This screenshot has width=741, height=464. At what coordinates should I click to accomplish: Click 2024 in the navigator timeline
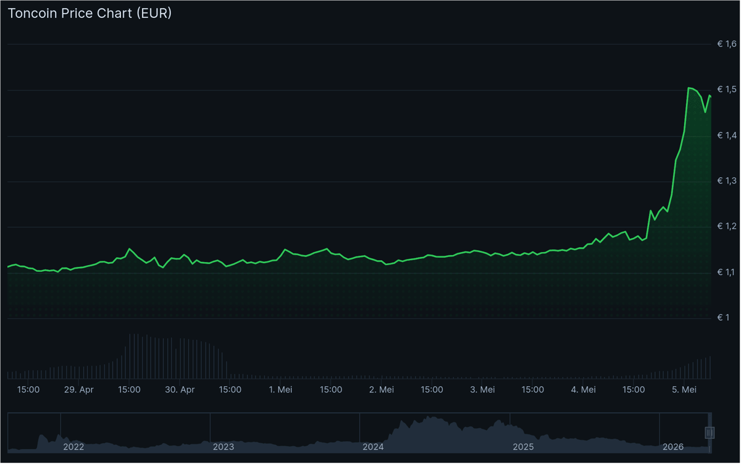(373, 447)
